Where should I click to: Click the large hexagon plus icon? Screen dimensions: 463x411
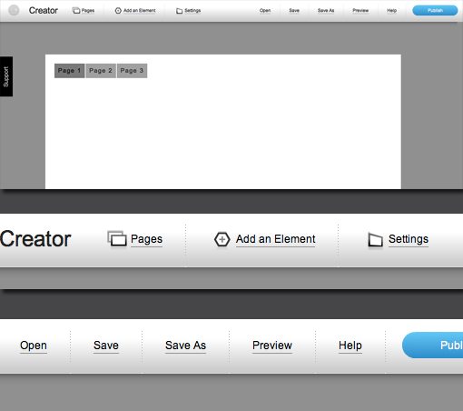[x=222, y=239]
